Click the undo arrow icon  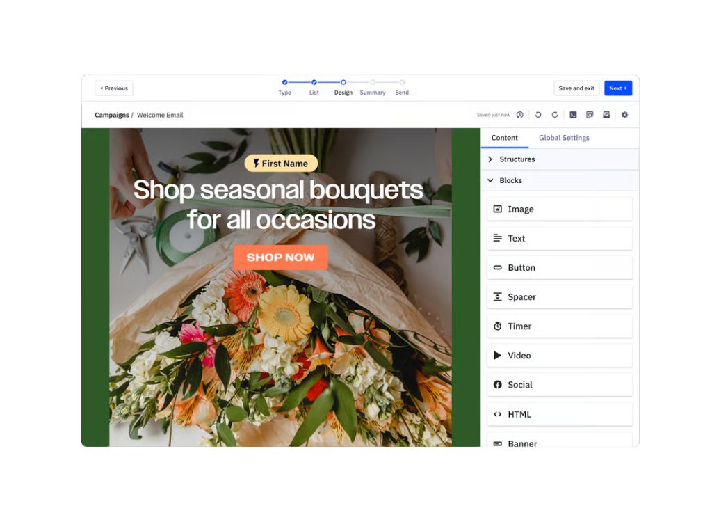coord(538,115)
